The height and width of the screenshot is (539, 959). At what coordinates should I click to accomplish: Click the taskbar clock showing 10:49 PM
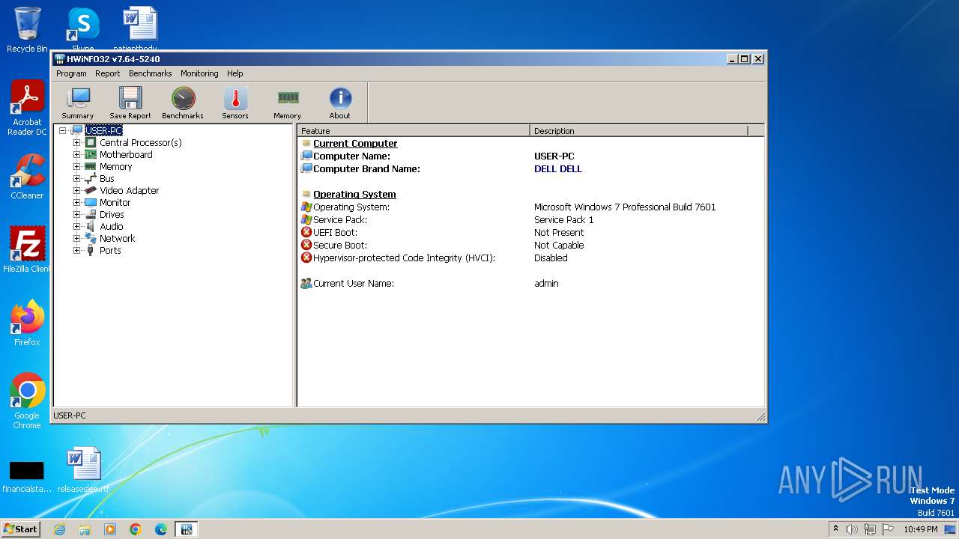coord(921,529)
